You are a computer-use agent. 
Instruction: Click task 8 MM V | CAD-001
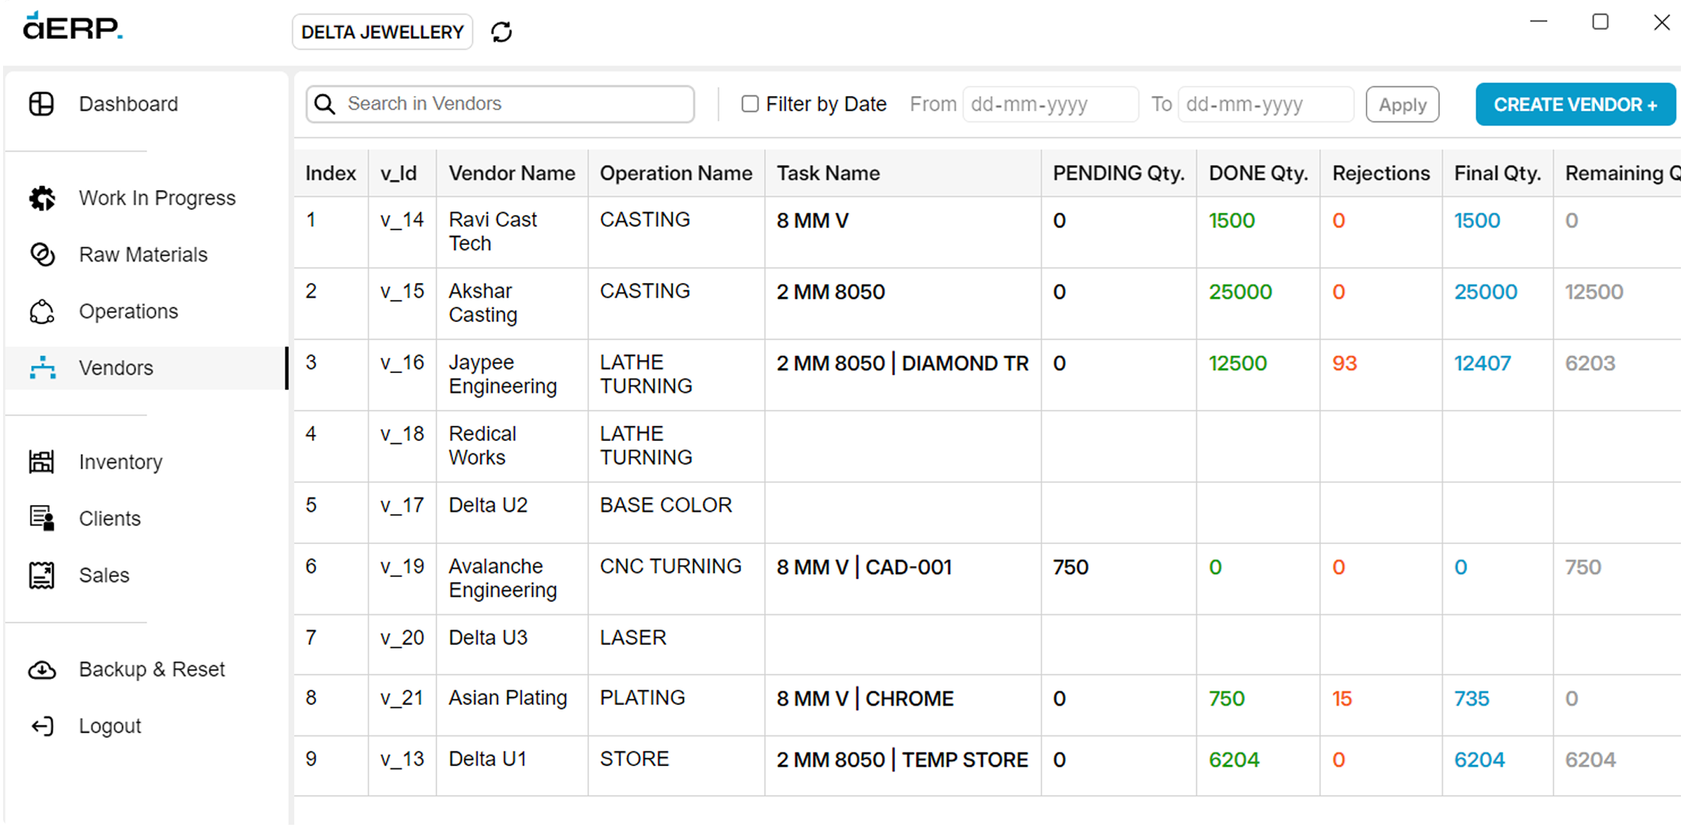click(x=865, y=568)
